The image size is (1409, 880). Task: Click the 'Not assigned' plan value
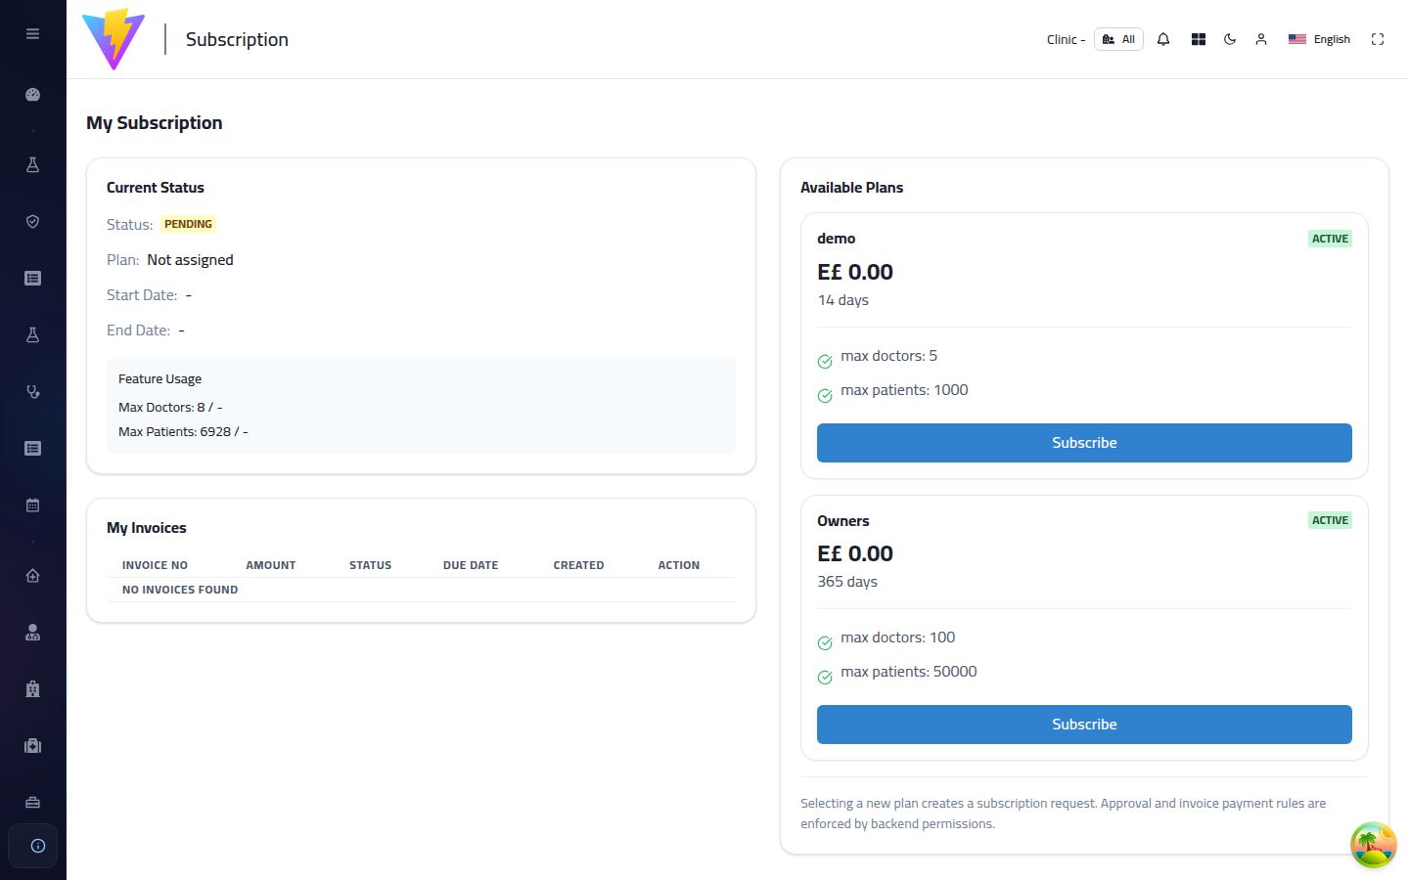[x=190, y=260]
